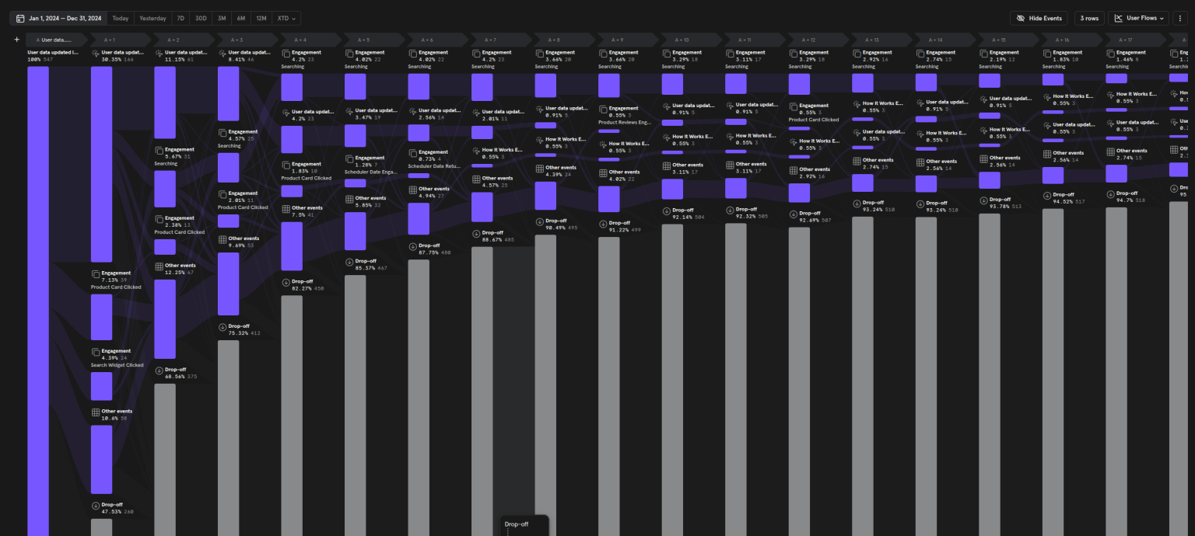Select the A+5 step header
The image size is (1195, 536).
(363, 40)
